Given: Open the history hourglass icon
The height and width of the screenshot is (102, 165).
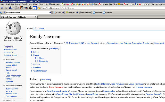Looking at the screenshot, I should pos(21,8).
